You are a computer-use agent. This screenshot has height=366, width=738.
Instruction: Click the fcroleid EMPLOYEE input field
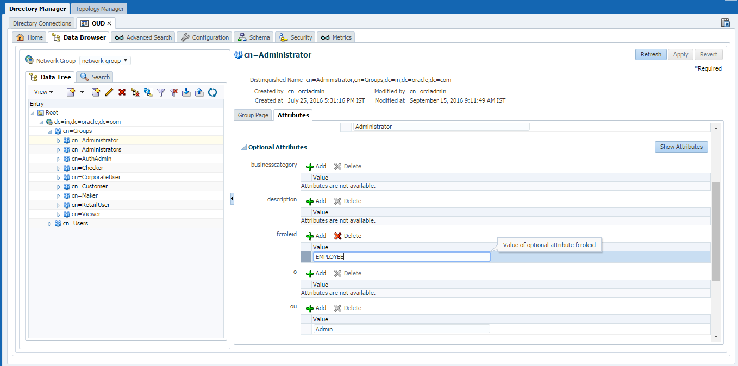(x=402, y=257)
